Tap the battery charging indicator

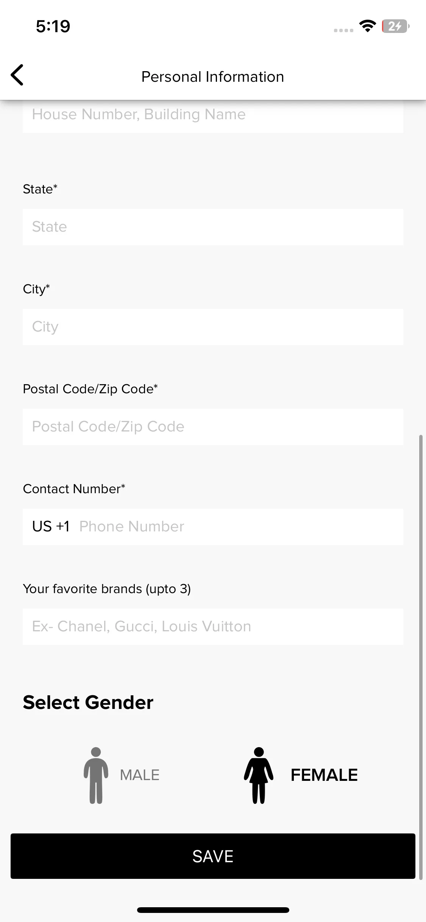point(395,26)
